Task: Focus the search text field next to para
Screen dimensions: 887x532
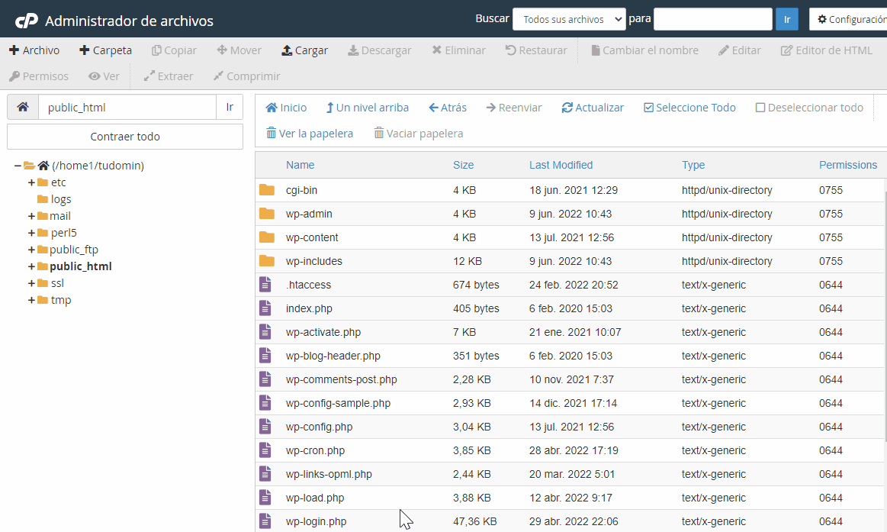Action: click(713, 19)
